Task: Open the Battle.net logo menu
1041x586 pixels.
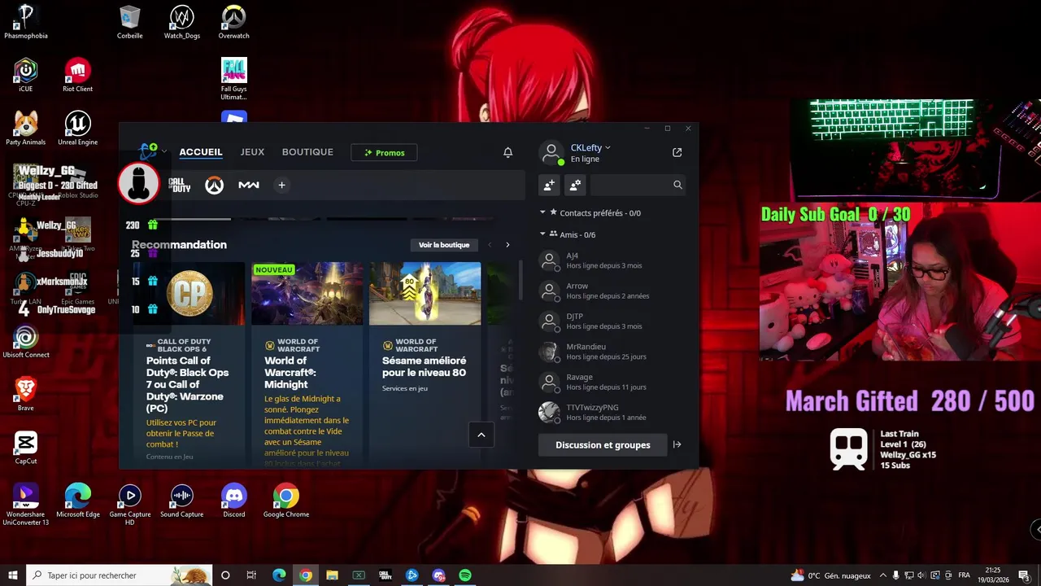Action: (151, 151)
